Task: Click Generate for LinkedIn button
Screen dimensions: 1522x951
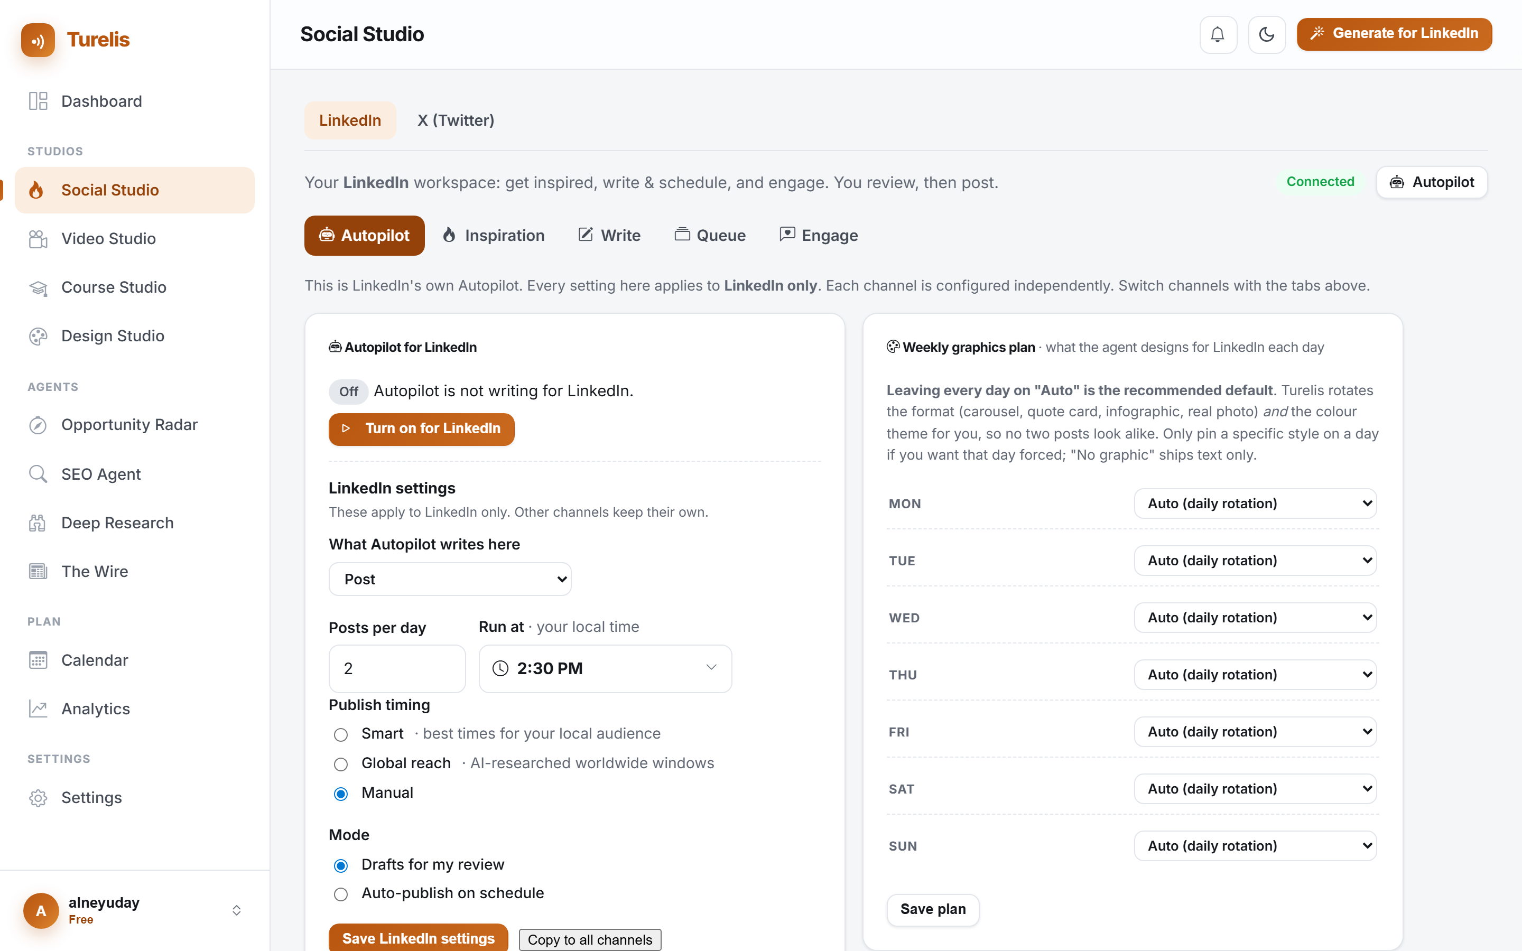Action: click(x=1394, y=34)
